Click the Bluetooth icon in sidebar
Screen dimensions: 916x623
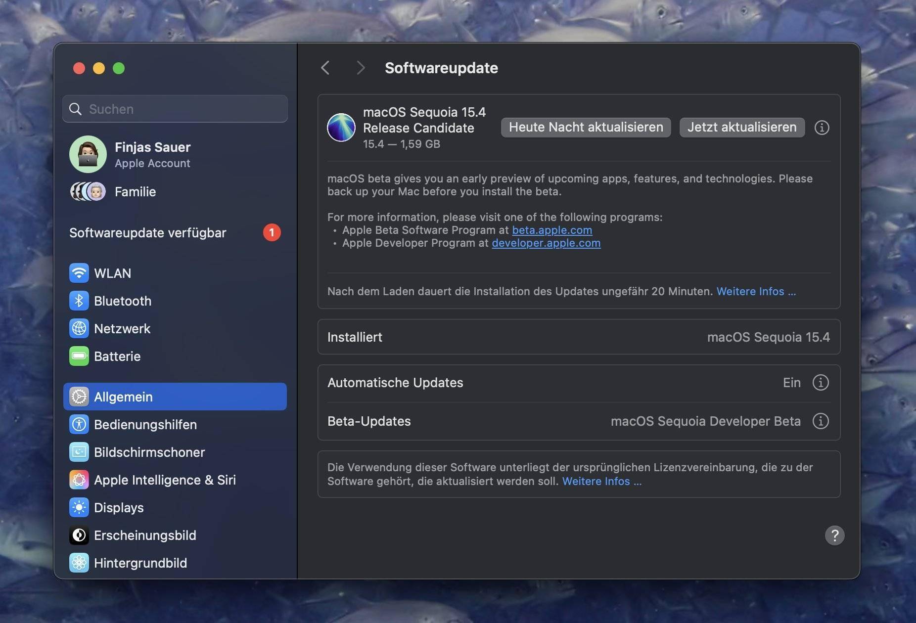79,301
